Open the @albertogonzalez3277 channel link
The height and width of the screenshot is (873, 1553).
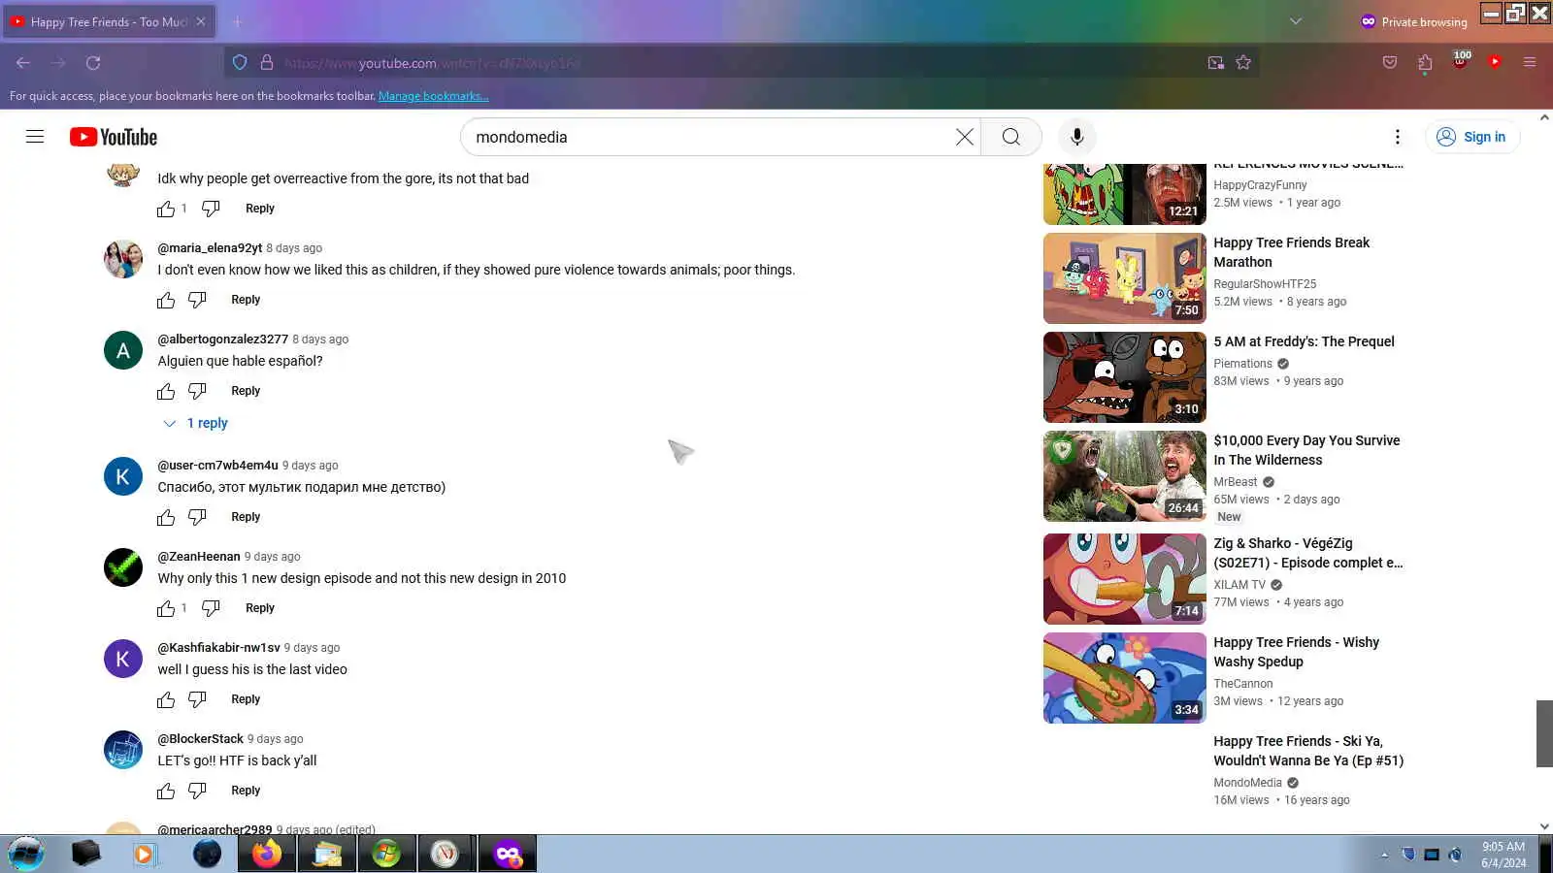click(x=223, y=339)
